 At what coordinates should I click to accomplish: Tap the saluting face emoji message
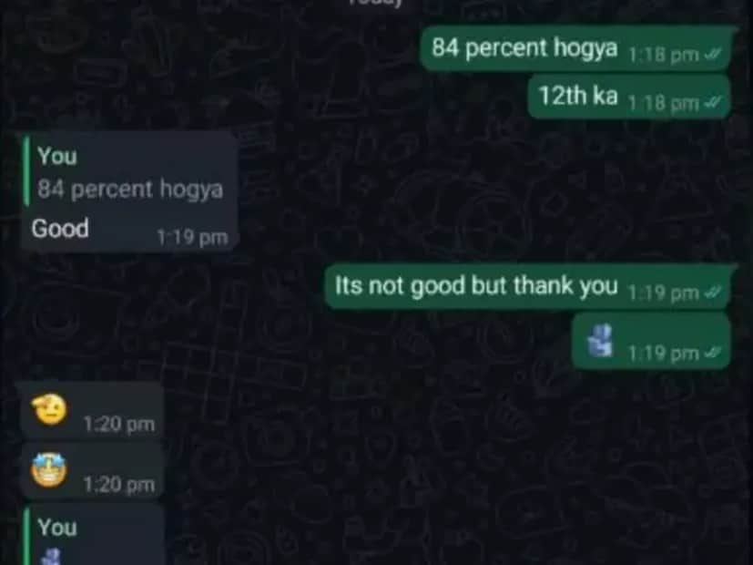(x=49, y=409)
